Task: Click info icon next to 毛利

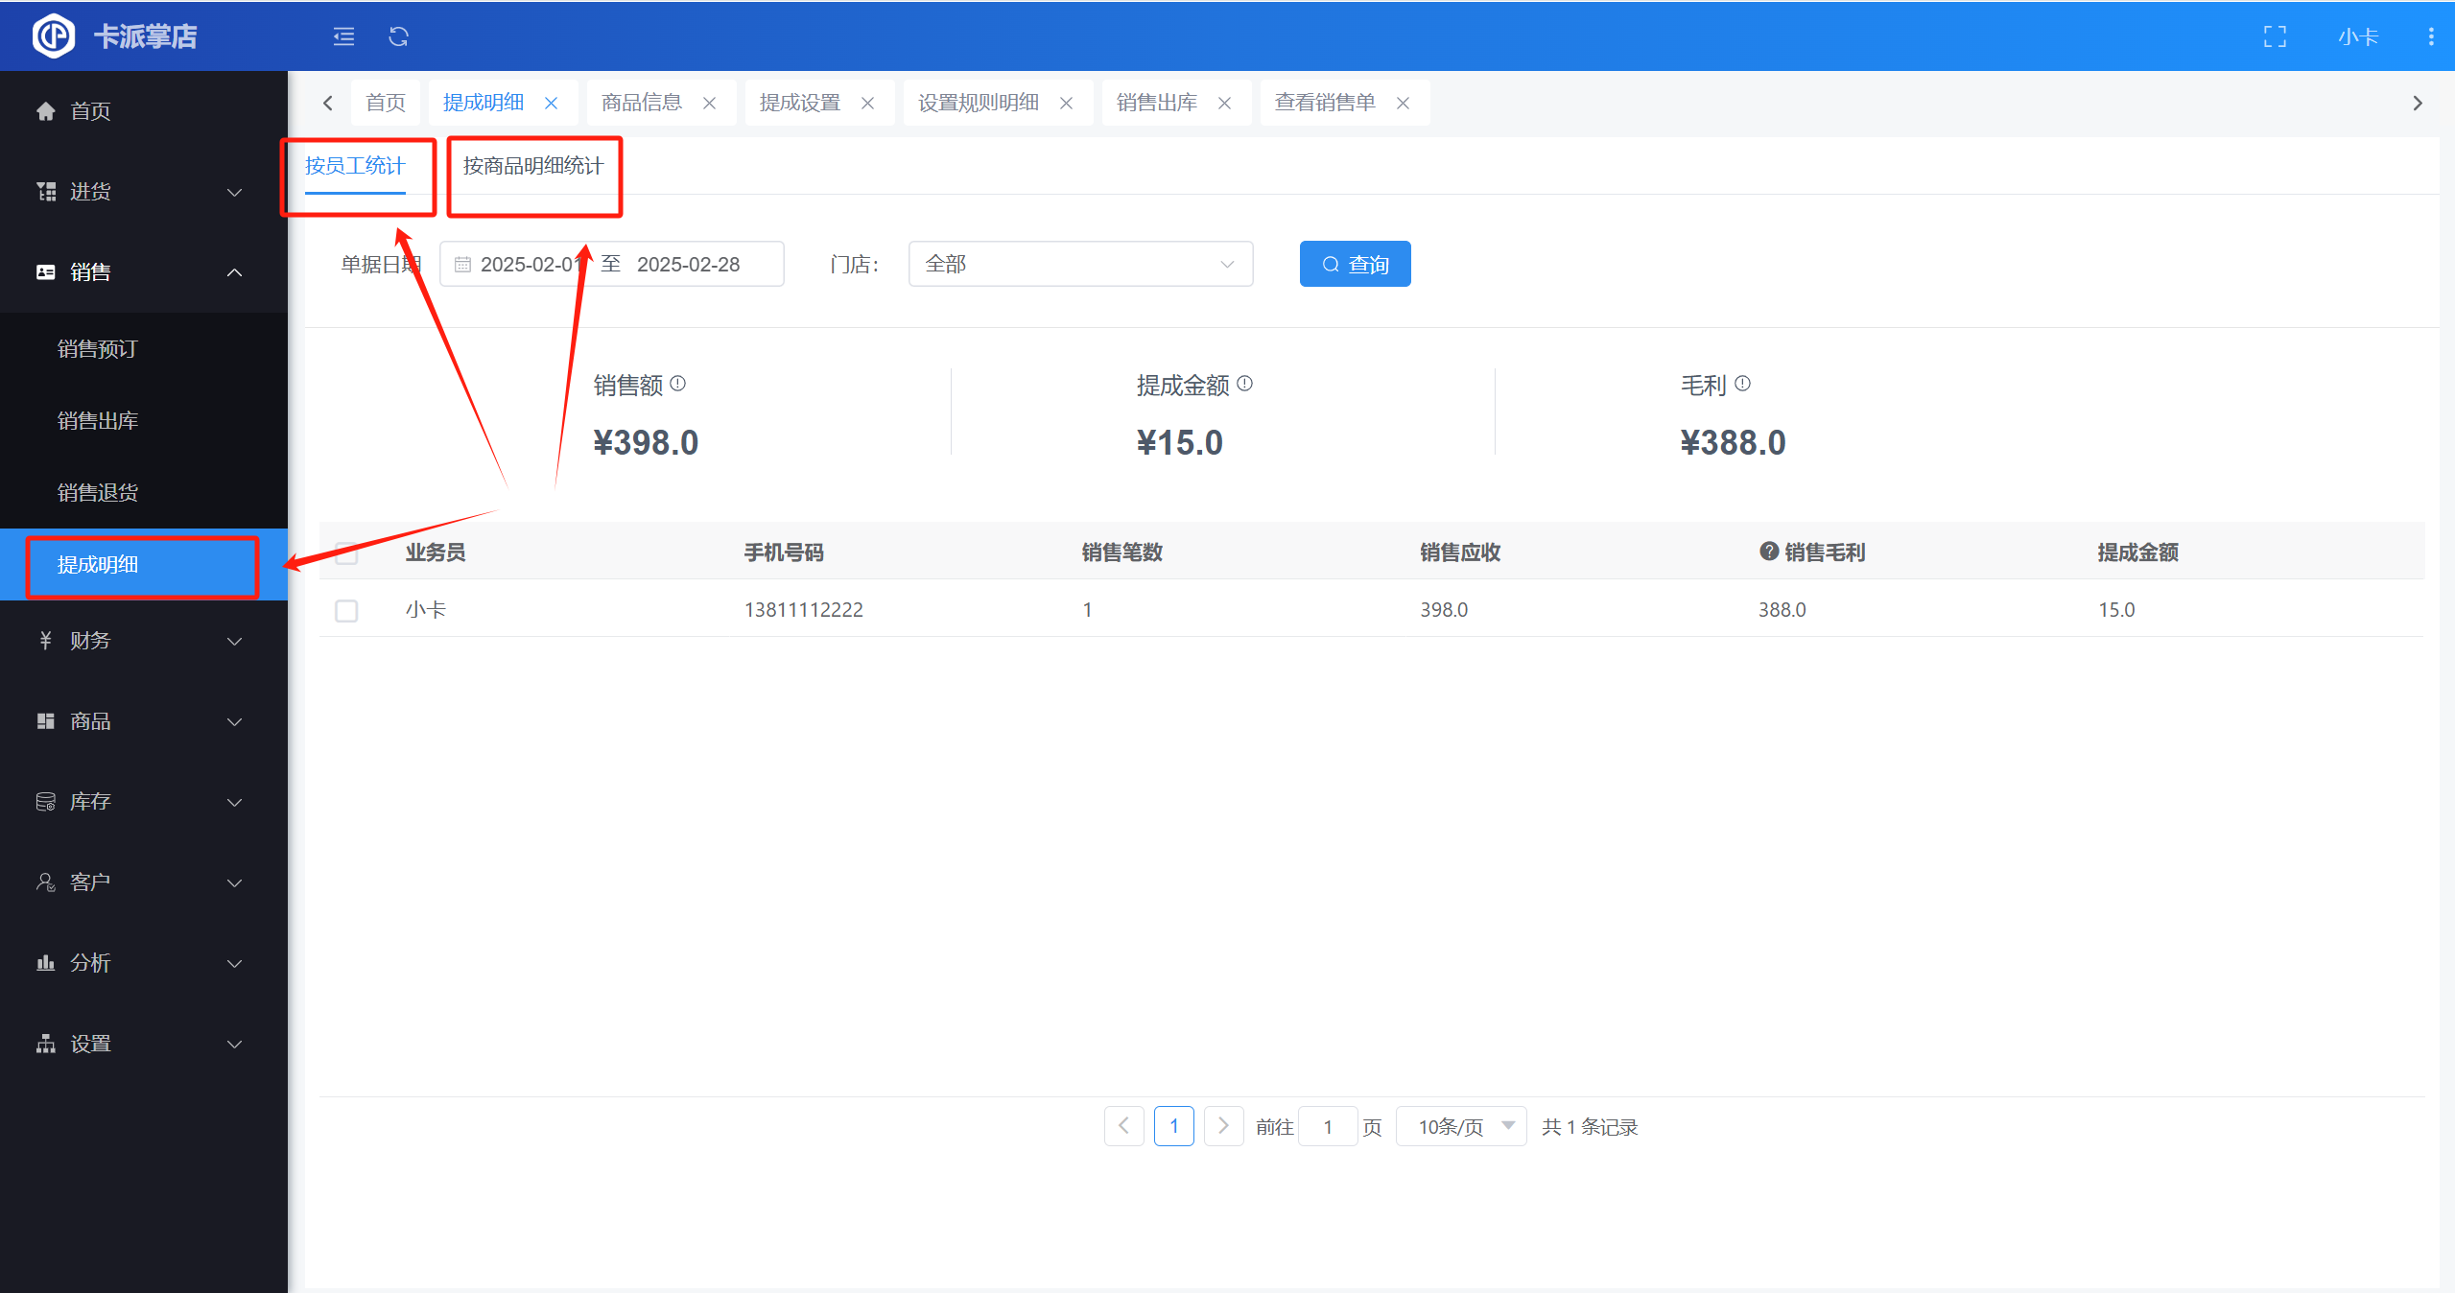Action: (x=1743, y=384)
